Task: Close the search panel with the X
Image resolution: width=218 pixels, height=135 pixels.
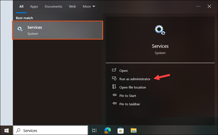Action: point(209,6)
